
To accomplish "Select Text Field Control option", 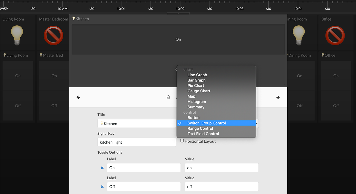I will tap(216, 134).
